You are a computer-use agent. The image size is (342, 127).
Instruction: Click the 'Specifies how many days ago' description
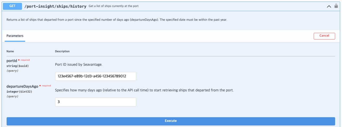tap(144, 90)
